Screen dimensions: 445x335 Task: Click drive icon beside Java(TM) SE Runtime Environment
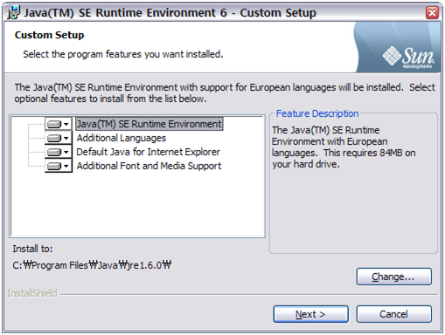click(x=54, y=125)
